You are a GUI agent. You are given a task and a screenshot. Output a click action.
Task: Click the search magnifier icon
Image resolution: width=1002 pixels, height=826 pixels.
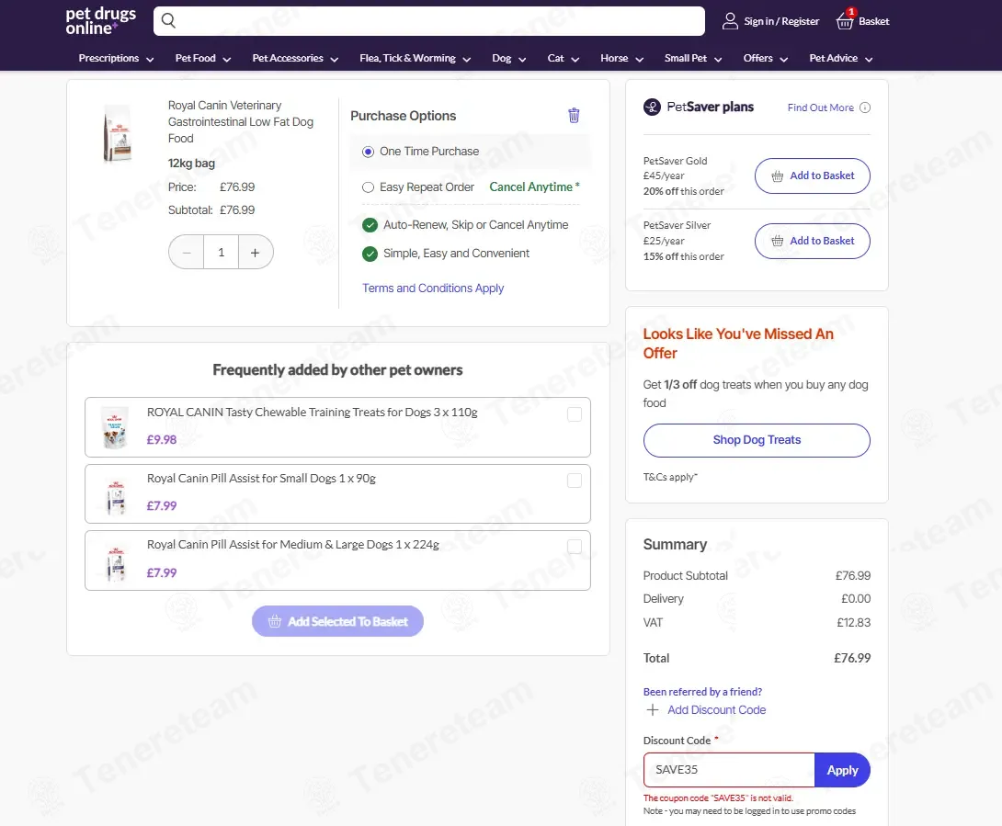point(168,20)
